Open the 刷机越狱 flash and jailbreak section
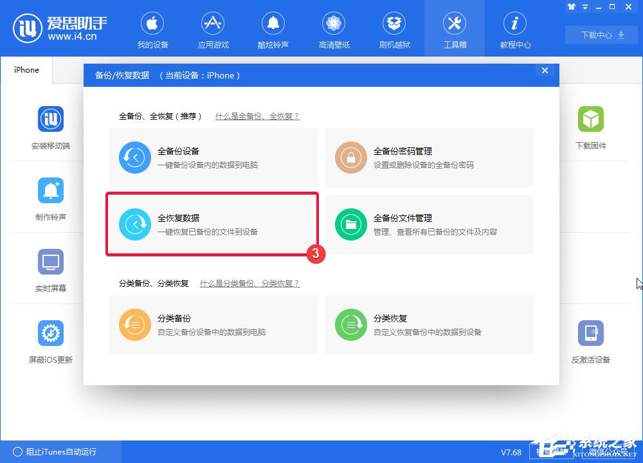This screenshot has height=463, width=643. point(394,28)
